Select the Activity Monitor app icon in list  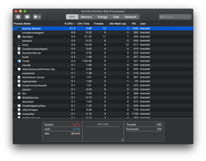click(19, 29)
